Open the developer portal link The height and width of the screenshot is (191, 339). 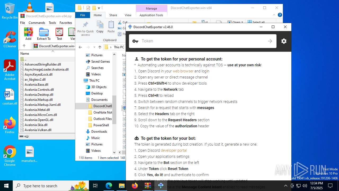[x=174, y=150]
